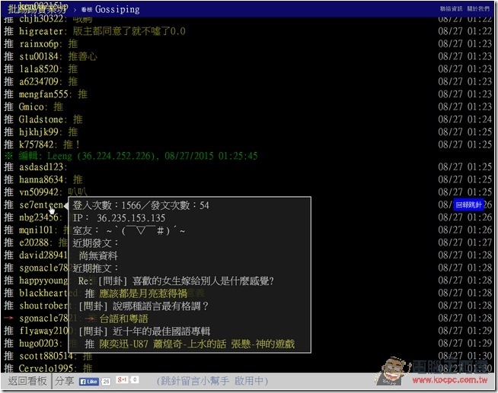Click the 跳針留言小幫手 啟用中 status text
498x393 pixels.
tap(212, 381)
